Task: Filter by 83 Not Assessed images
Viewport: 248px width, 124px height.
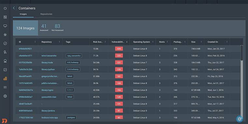Action: [57, 28]
